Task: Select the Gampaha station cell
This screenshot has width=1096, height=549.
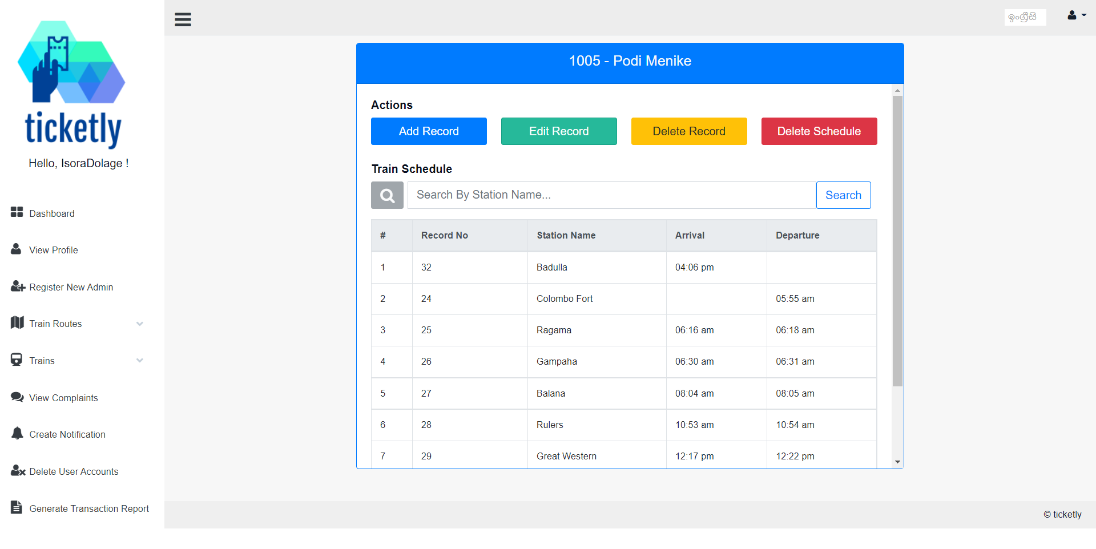Action: coord(597,361)
